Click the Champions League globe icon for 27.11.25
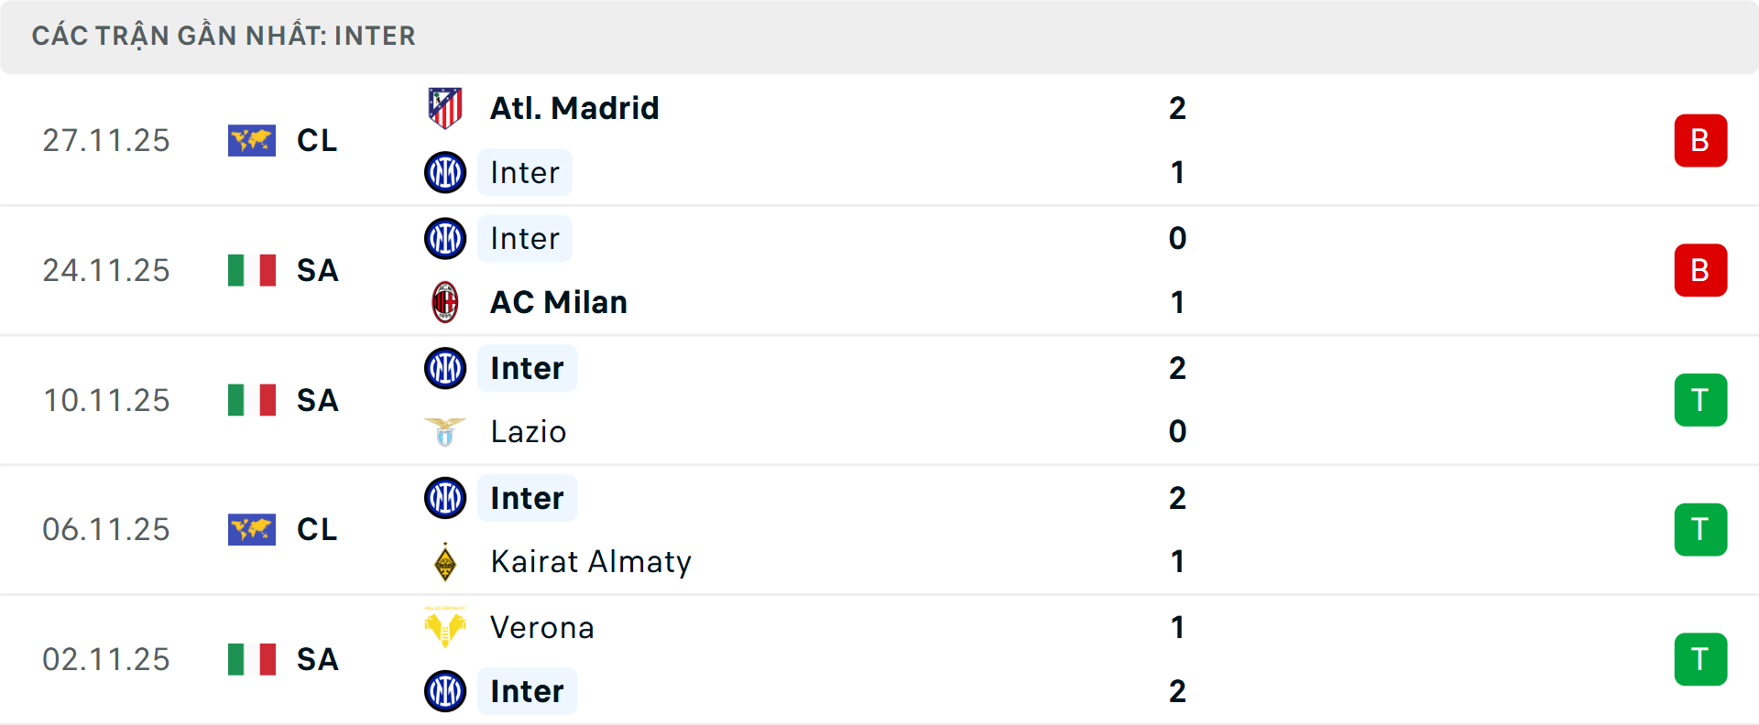Screen dimensions: 1759x725 coord(252,140)
